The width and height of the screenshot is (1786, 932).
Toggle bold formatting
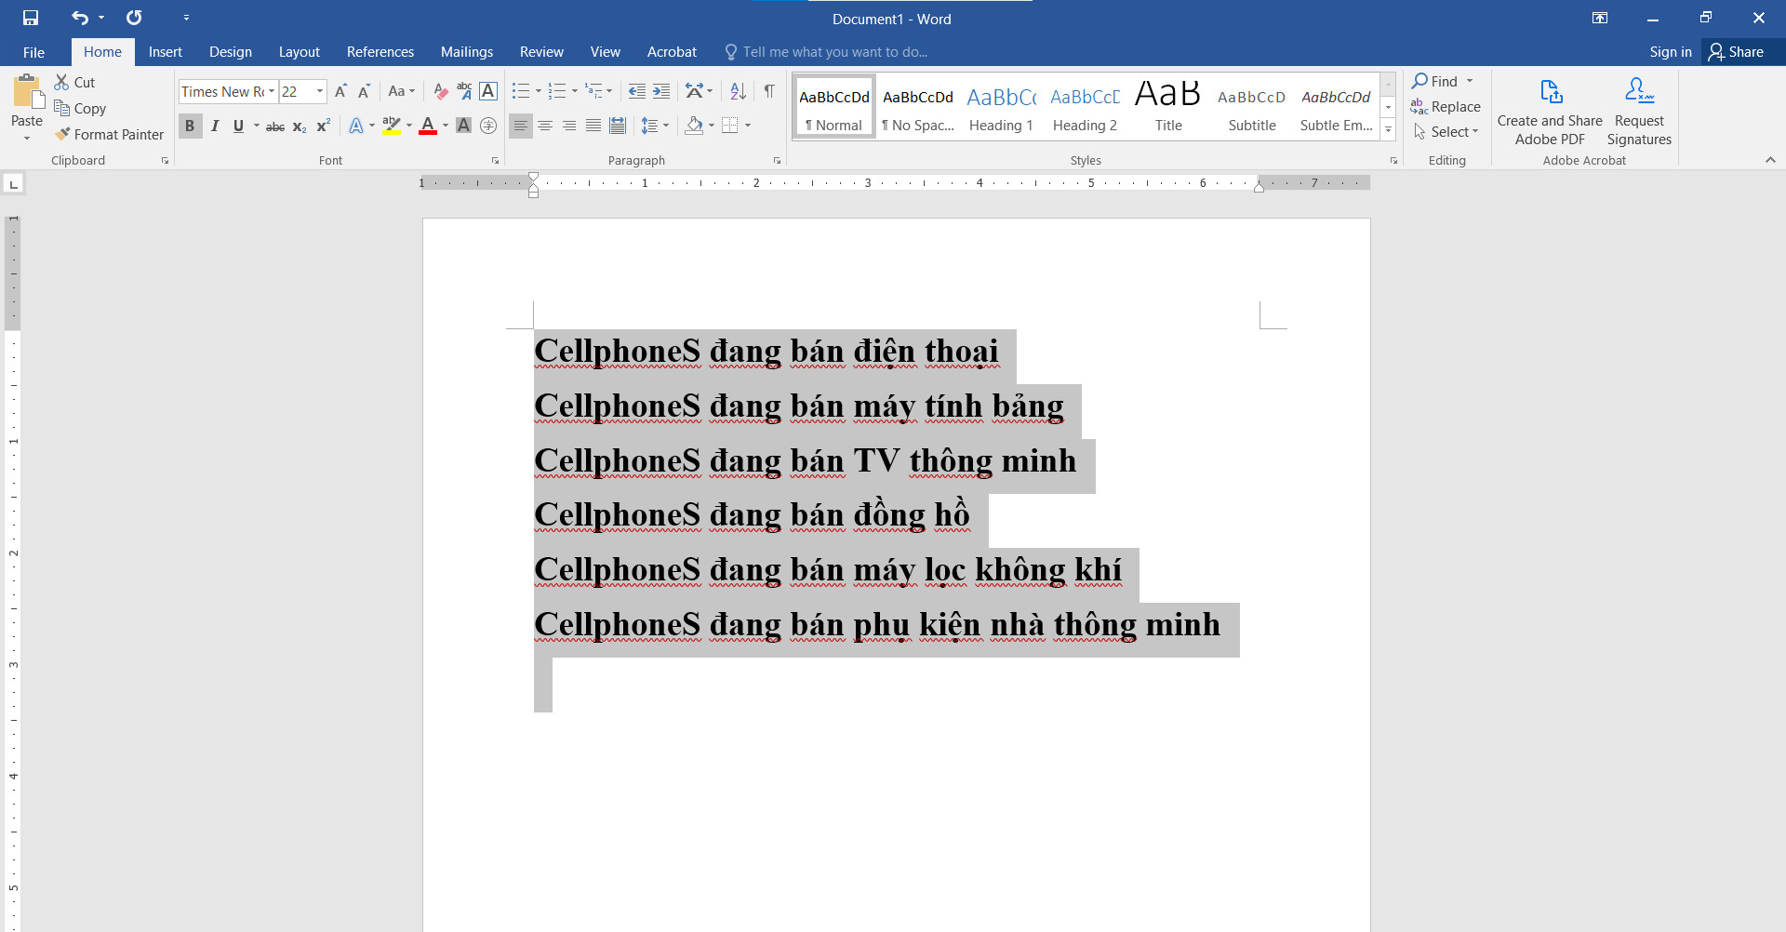click(190, 126)
